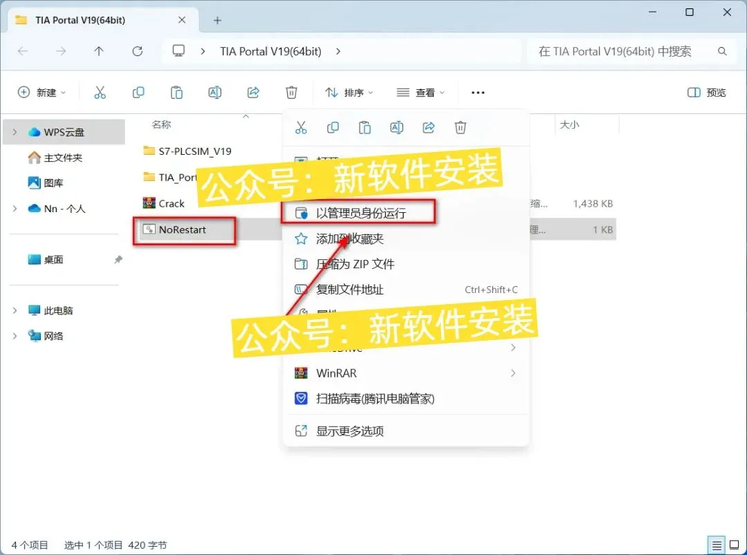Refresh the folder view

click(x=137, y=51)
